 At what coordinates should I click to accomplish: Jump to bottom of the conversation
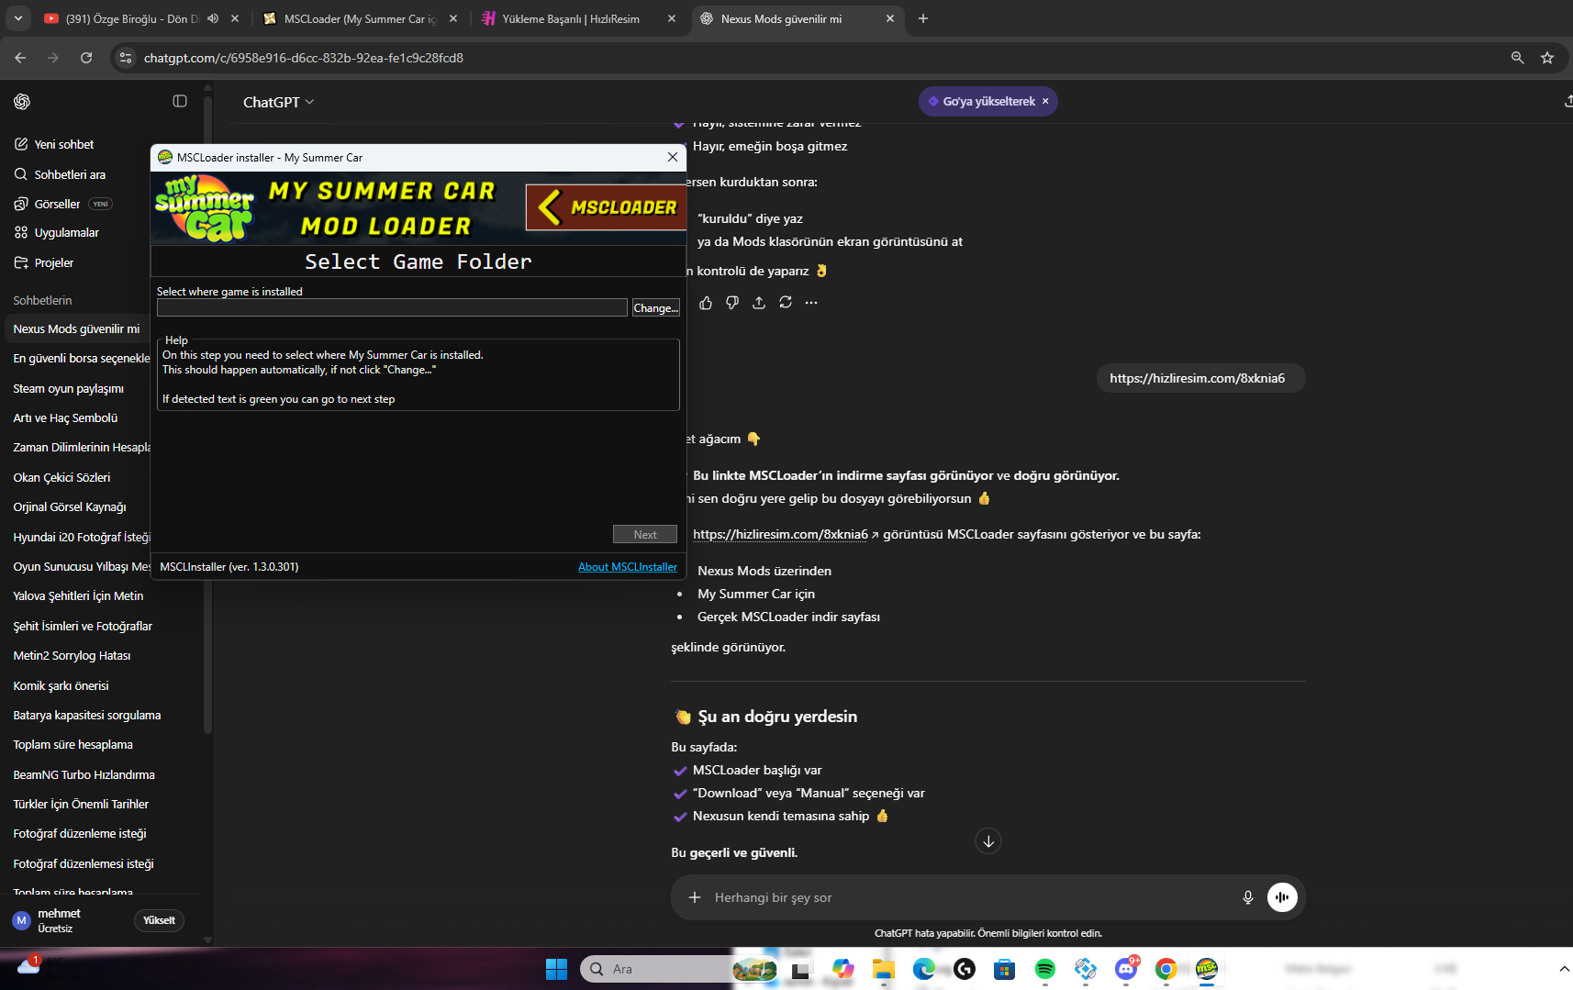[x=988, y=841]
